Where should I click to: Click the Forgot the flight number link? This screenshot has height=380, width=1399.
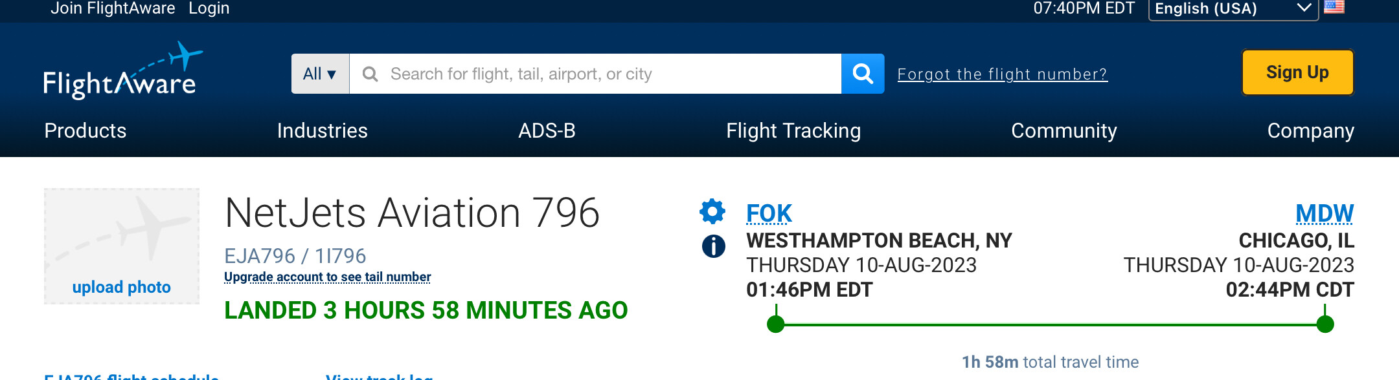[1002, 74]
